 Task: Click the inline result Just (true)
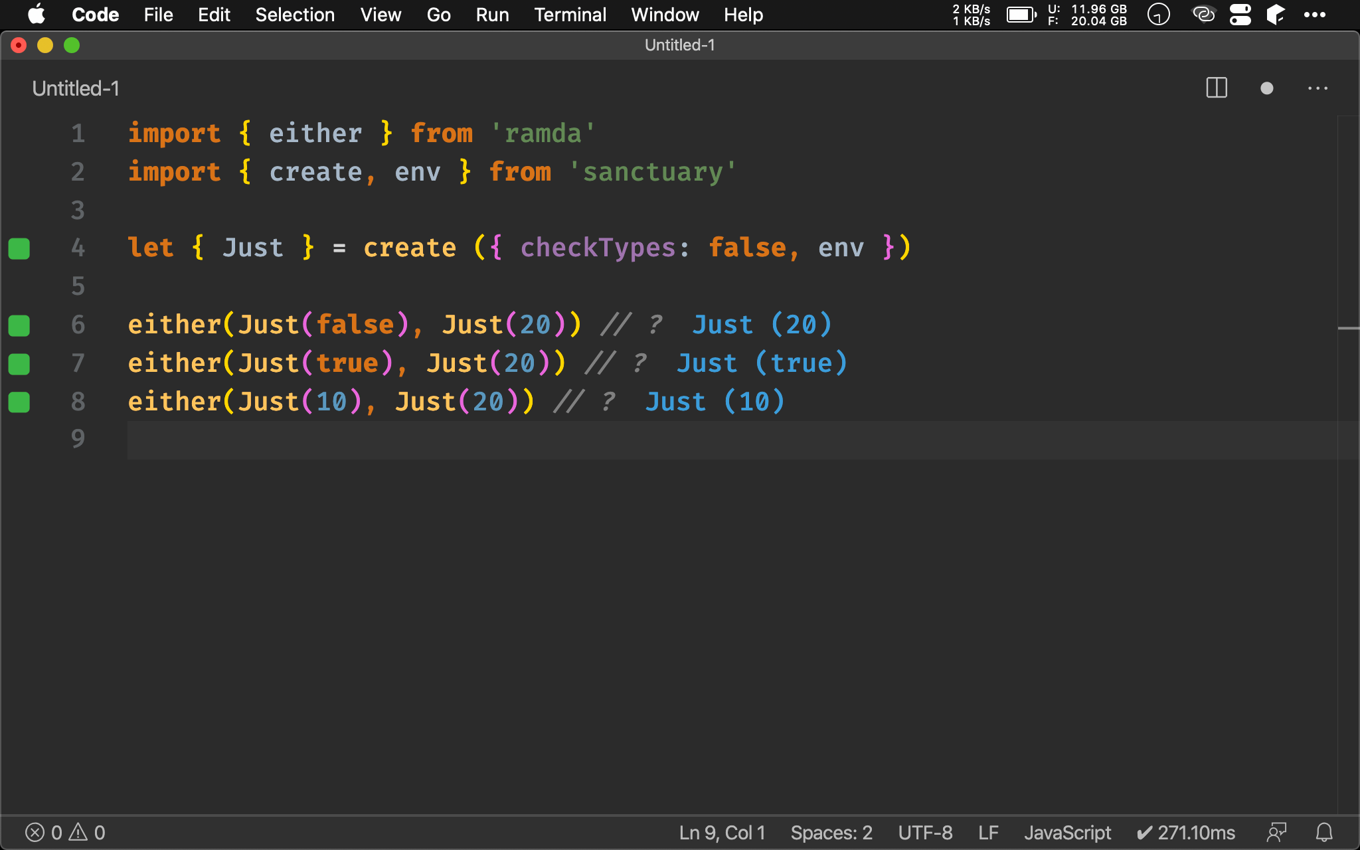[762, 363]
